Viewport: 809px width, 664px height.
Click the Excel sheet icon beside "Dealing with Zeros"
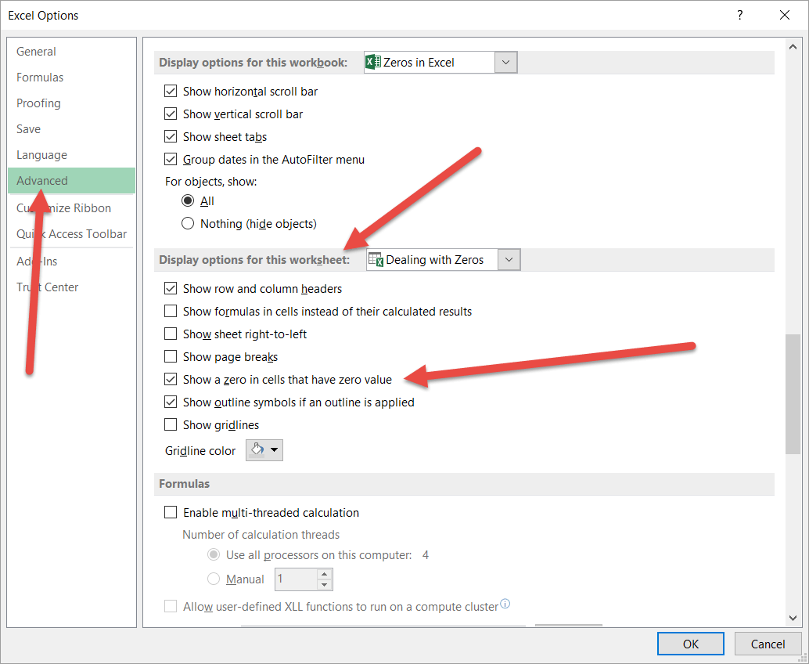[376, 259]
